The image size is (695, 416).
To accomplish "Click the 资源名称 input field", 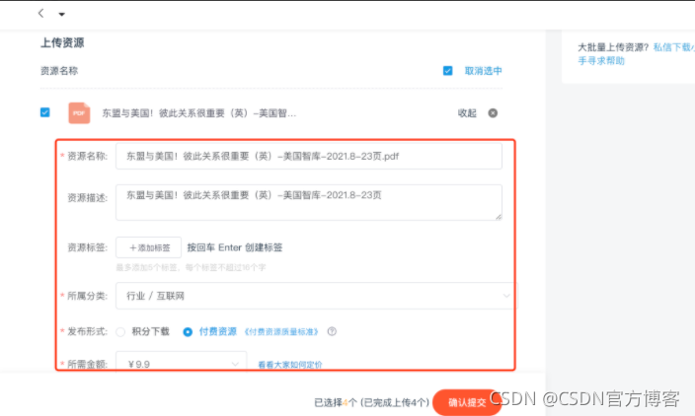I will coord(308,156).
